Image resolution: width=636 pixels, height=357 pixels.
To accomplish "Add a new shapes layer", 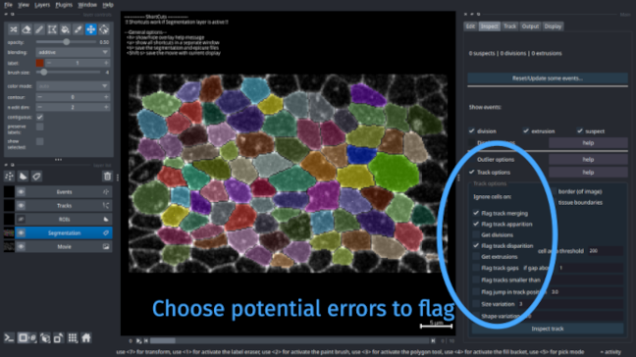I will [24, 177].
